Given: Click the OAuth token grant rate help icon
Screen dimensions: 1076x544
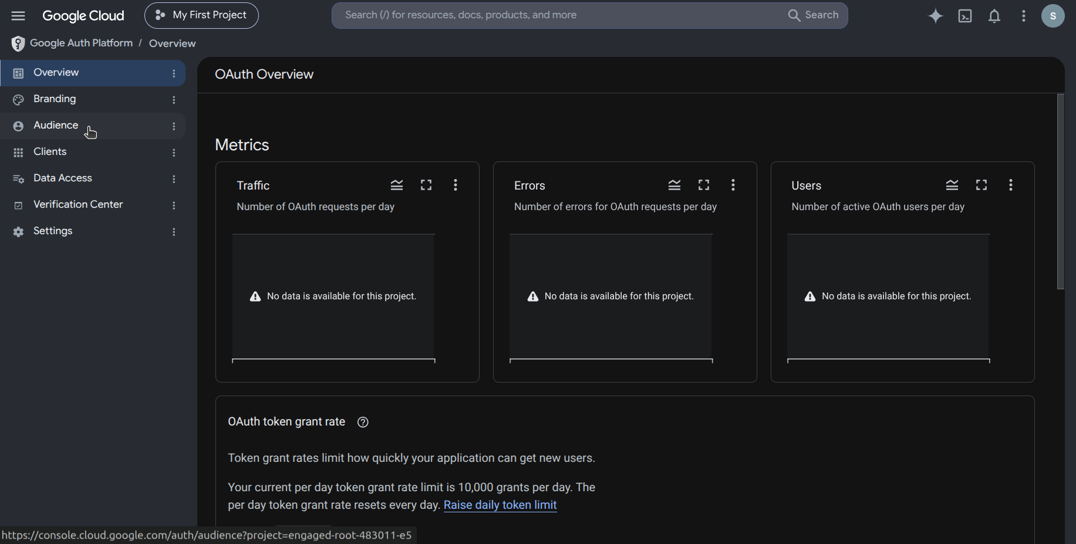Looking at the screenshot, I should click(x=363, y=423).
